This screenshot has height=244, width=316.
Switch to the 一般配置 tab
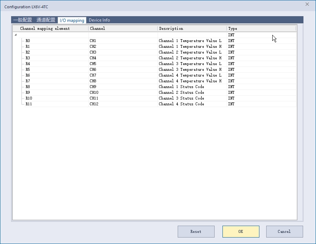[23, 20]
